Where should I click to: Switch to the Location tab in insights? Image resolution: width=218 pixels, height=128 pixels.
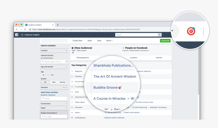[134, 58]
